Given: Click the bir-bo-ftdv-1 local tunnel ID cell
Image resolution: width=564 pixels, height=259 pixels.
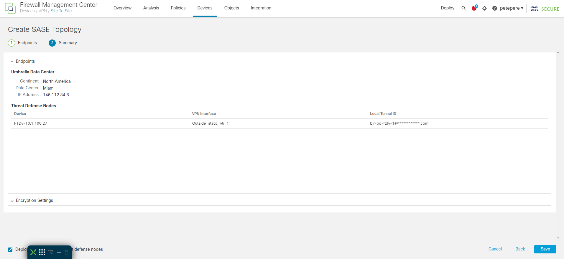Looking at the screenshot, I should pyautogui.click(x=399, y=123).
